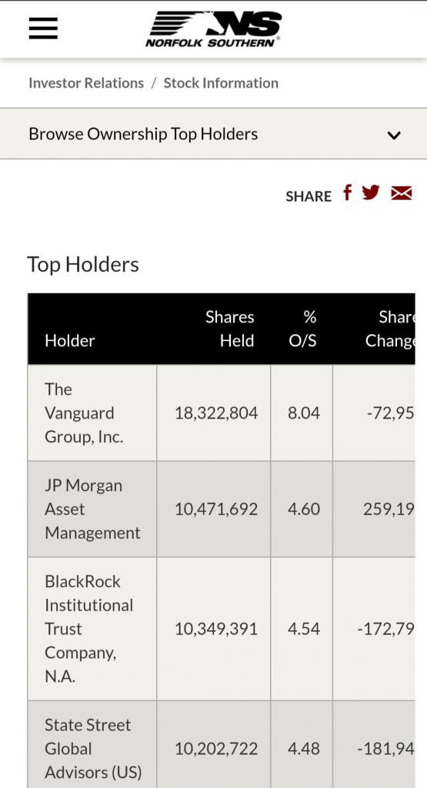Select BlackRock Institutional Trust Company holder
Screen dimensions: 427x788
89,629
